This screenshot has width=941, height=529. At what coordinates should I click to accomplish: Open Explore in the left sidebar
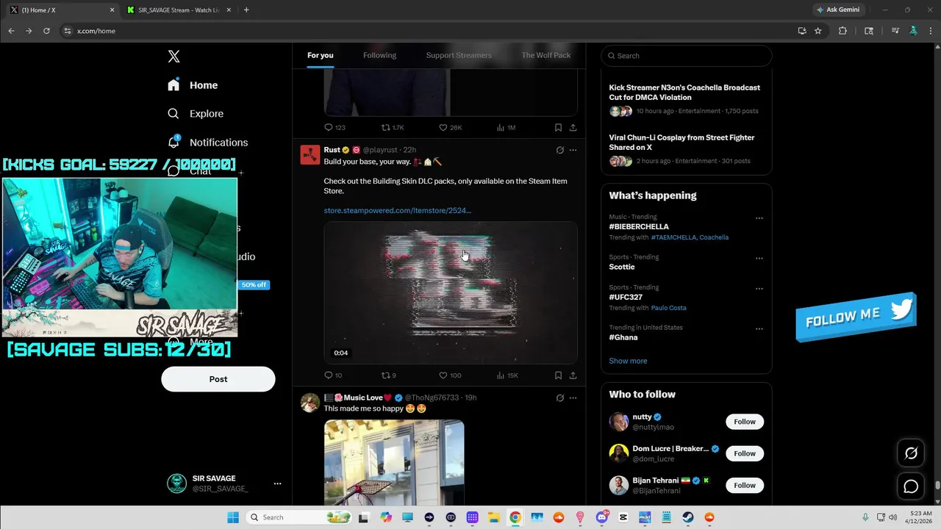coord(196,114)
